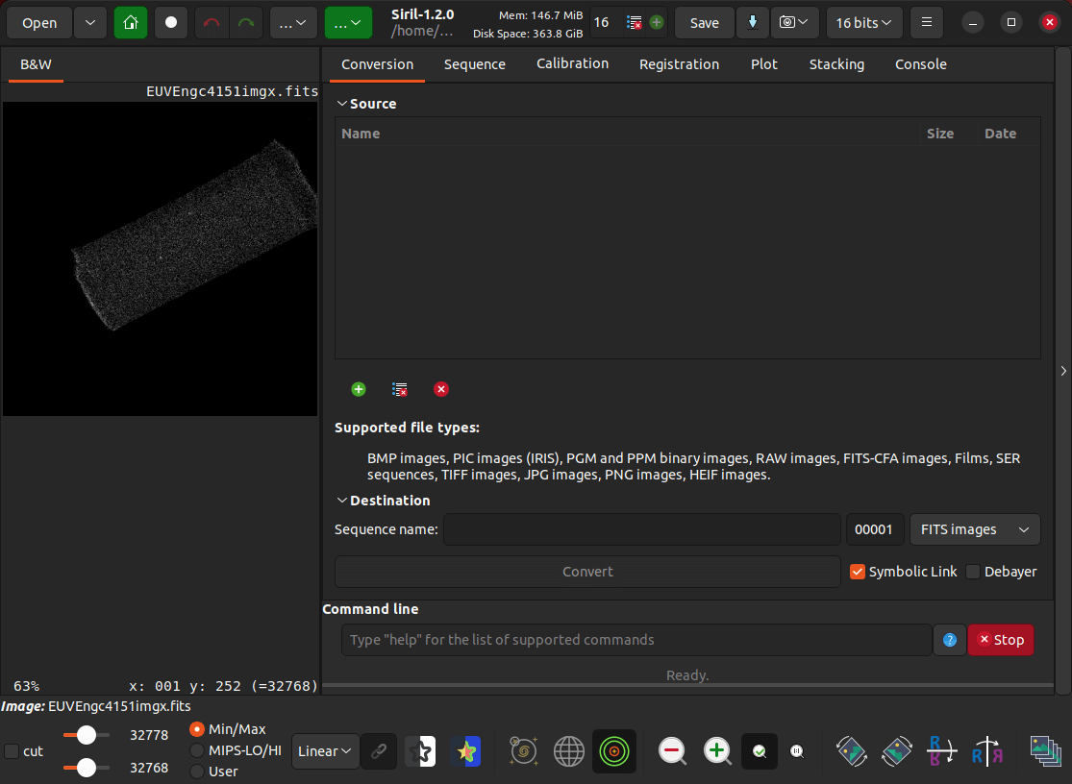Disable the Symbolic Link checkbox
Image resolution: width=1072 pixels, height=784 pixels.
click(858, 572)
